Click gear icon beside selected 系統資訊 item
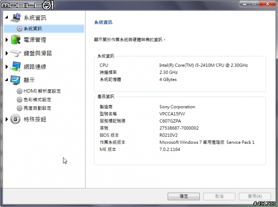The image size is (278, 207). [x=19, y=29]
